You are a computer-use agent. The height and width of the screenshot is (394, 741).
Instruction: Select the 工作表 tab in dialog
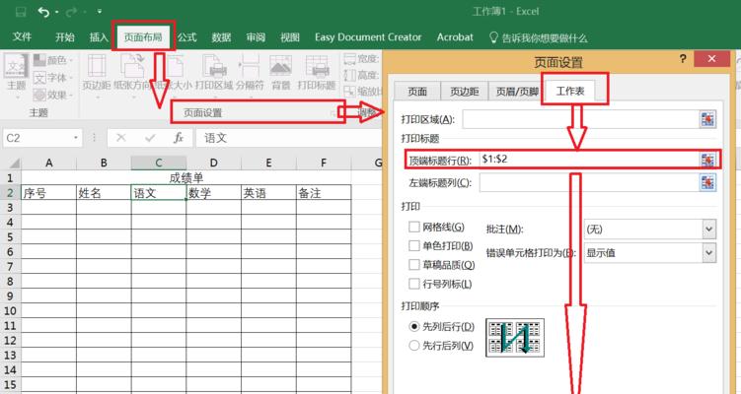(570, 91)
